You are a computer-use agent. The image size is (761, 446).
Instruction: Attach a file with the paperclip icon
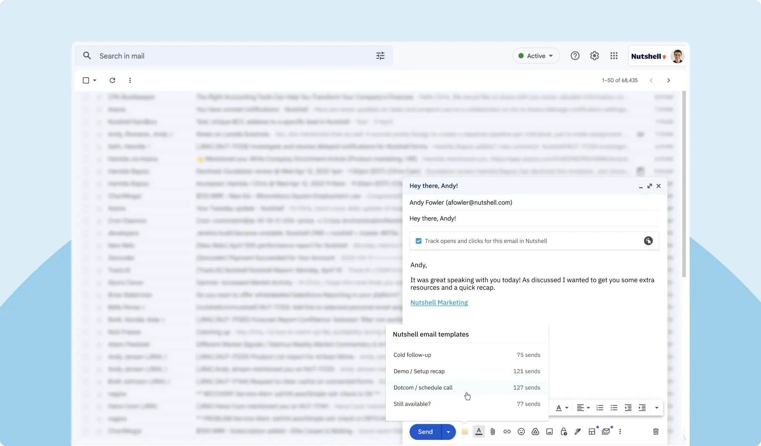tap(492, 432)
